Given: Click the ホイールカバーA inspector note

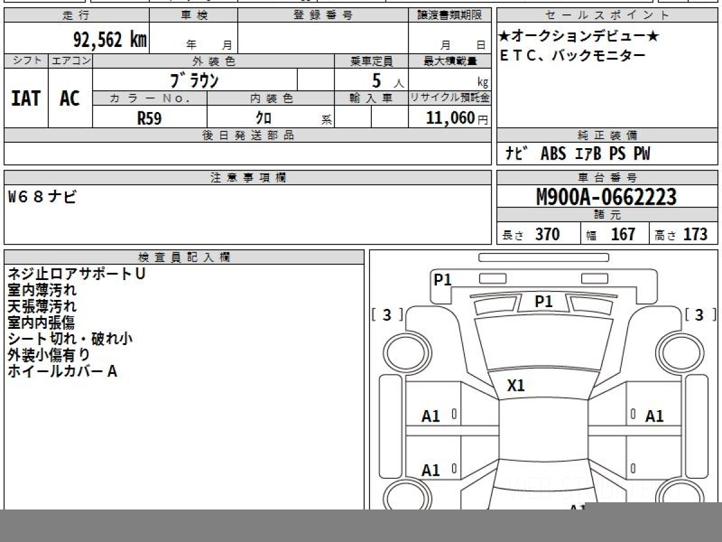Looking at the screenshot, I should (x=63, y=372).
